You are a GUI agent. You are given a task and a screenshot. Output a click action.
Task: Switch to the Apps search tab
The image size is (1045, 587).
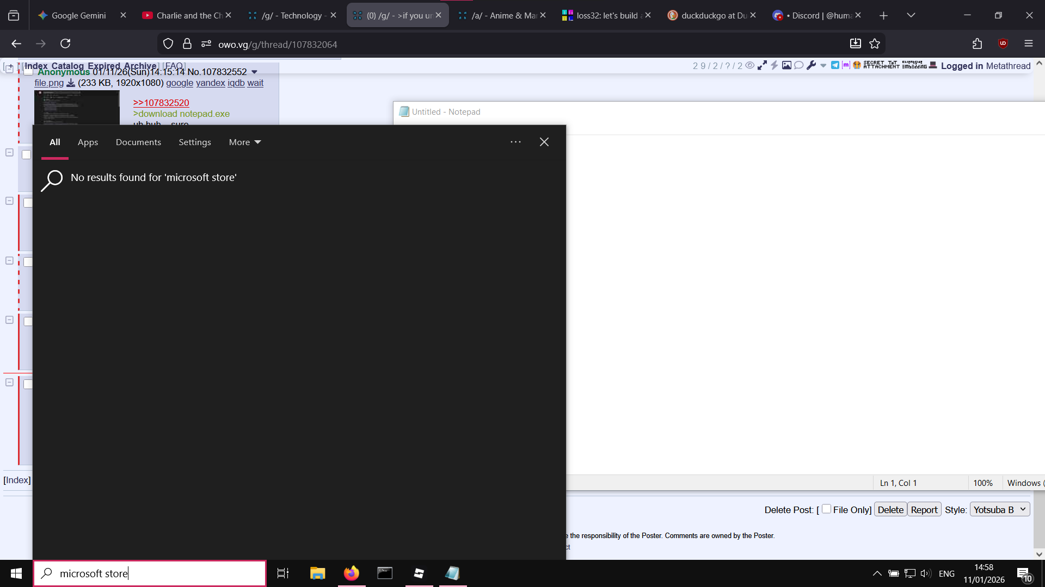click(88, 142)
